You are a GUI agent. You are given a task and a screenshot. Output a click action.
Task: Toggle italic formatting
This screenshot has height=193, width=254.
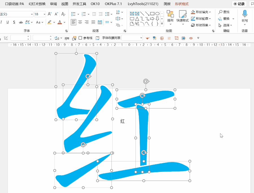[1, 22]
